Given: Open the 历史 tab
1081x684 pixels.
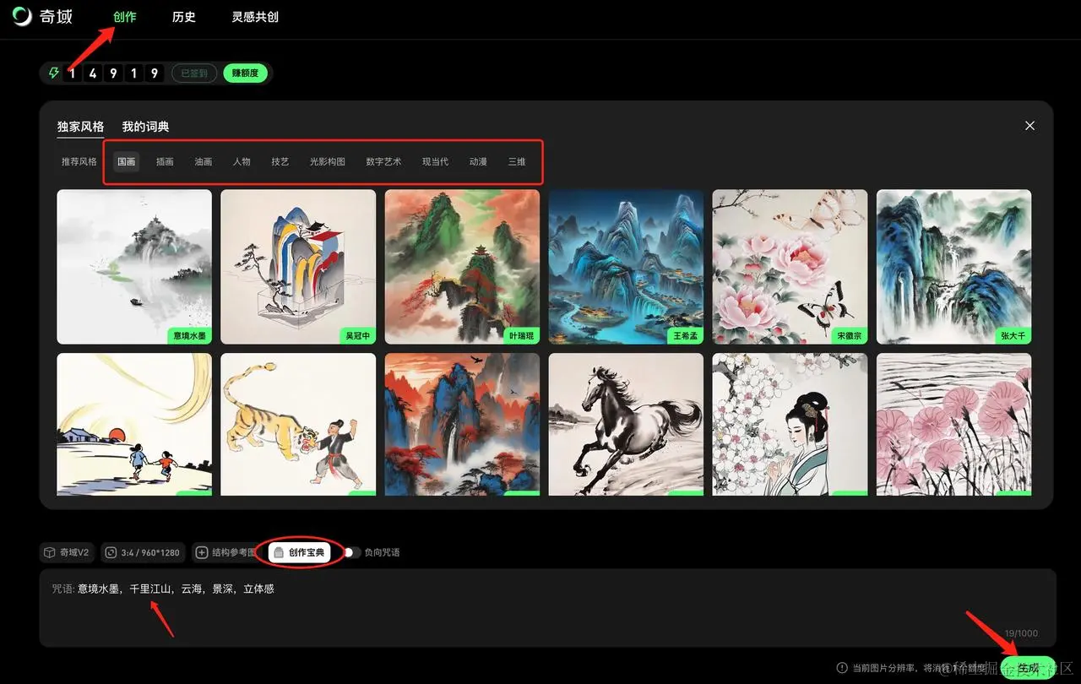Looking at the screenshot, I should click(x=183, y=17).
